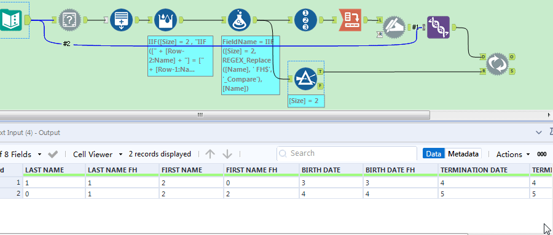
Task: Go to next record with down arrow
Action: [227, 154]
